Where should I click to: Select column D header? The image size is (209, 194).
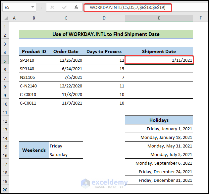pos(104,18)
